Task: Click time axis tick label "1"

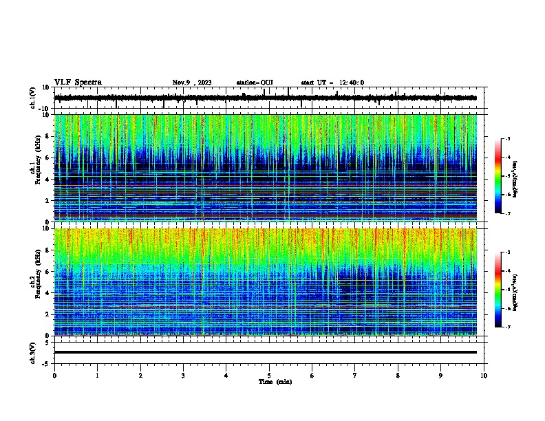Action: coord(97,376)
